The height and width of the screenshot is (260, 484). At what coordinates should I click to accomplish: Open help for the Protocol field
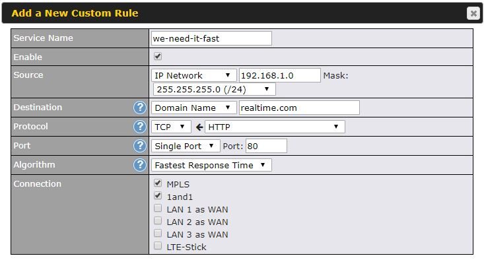tap(140, 127)
